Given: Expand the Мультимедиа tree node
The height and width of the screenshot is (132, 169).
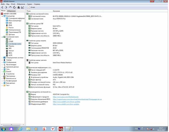Looking at the screenshot, I should pos(2,65).
